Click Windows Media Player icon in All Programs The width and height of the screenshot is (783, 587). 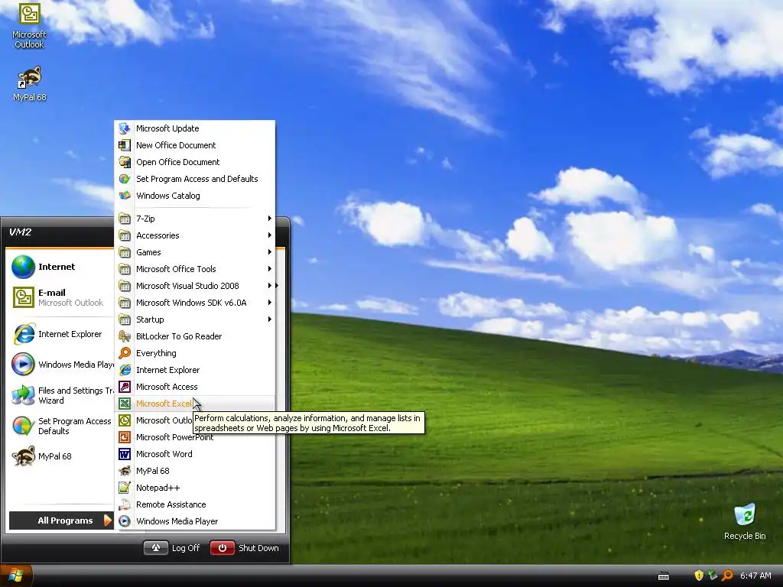pos(125,521)
